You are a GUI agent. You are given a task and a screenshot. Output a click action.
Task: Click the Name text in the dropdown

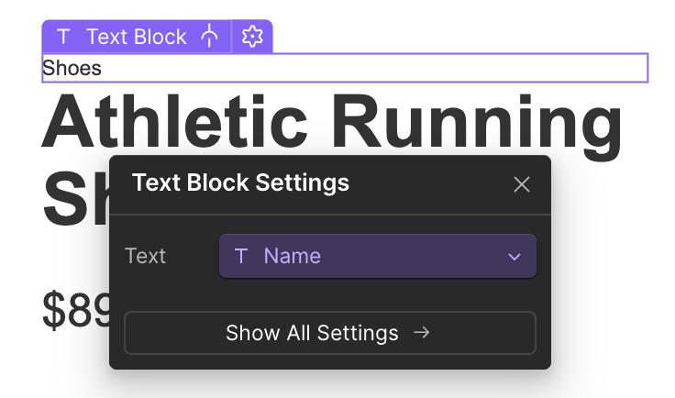point(292,256)
